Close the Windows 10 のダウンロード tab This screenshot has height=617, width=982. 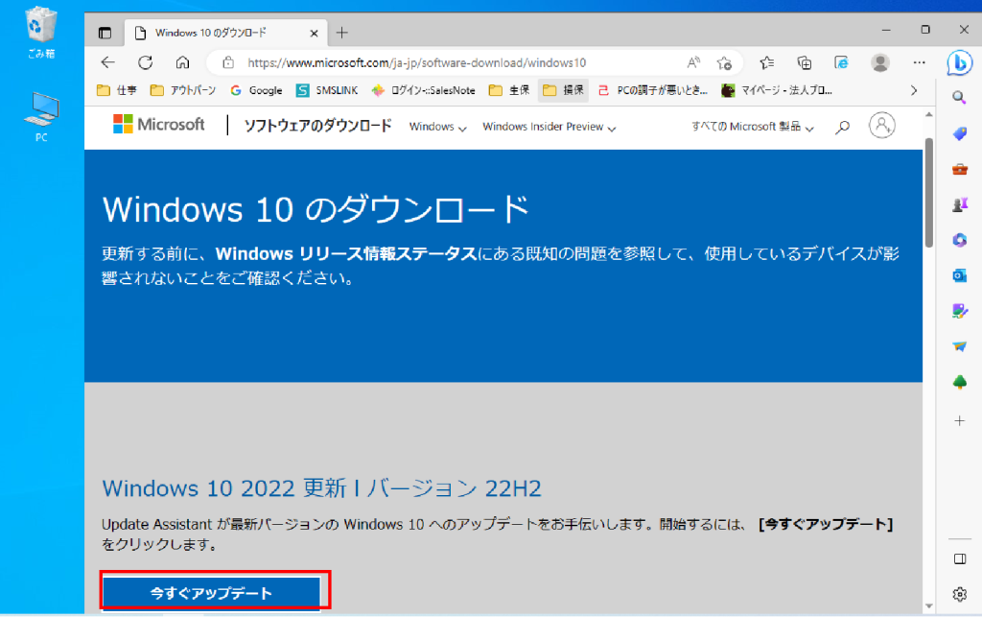click(x=314, y=34)
